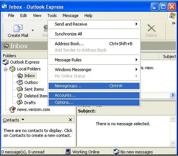Viewport: 178px width, 156px height.
Task: Click the Windows logo throbber
Action: click(x=173, y=16)
